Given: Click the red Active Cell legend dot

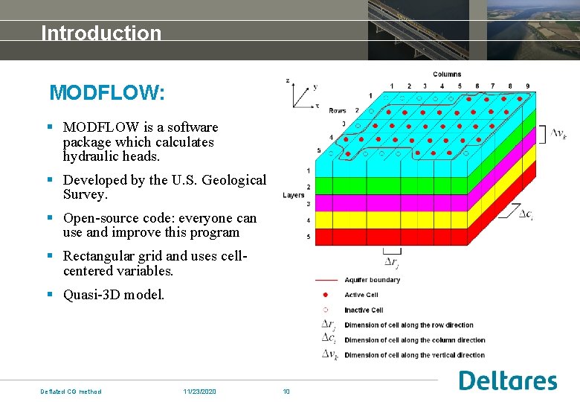Looking at the screenshot, I should (326, 295).
